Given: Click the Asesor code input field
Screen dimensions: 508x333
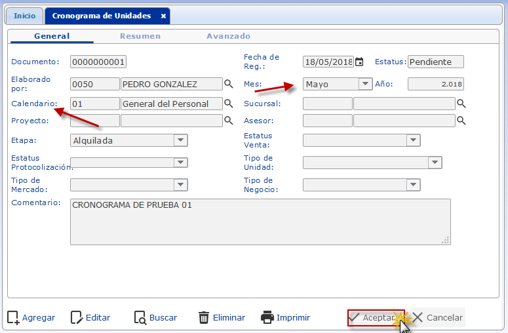Looking at the screenshot, I should point(328,121).
